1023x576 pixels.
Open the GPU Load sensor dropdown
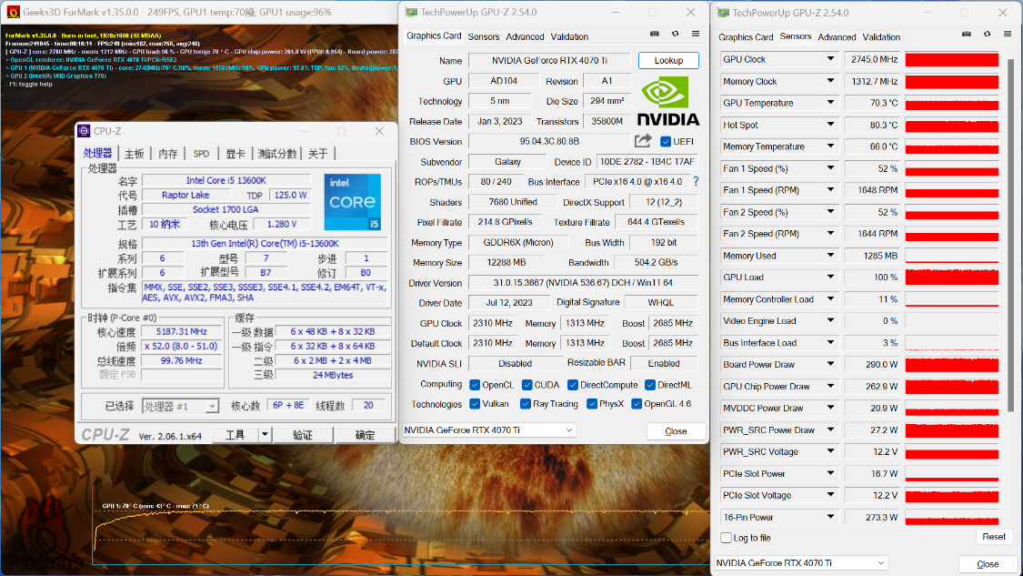(x=830, y=277)
